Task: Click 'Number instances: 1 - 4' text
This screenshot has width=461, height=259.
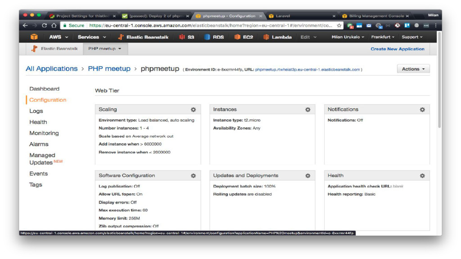Action: pos(123,128)
